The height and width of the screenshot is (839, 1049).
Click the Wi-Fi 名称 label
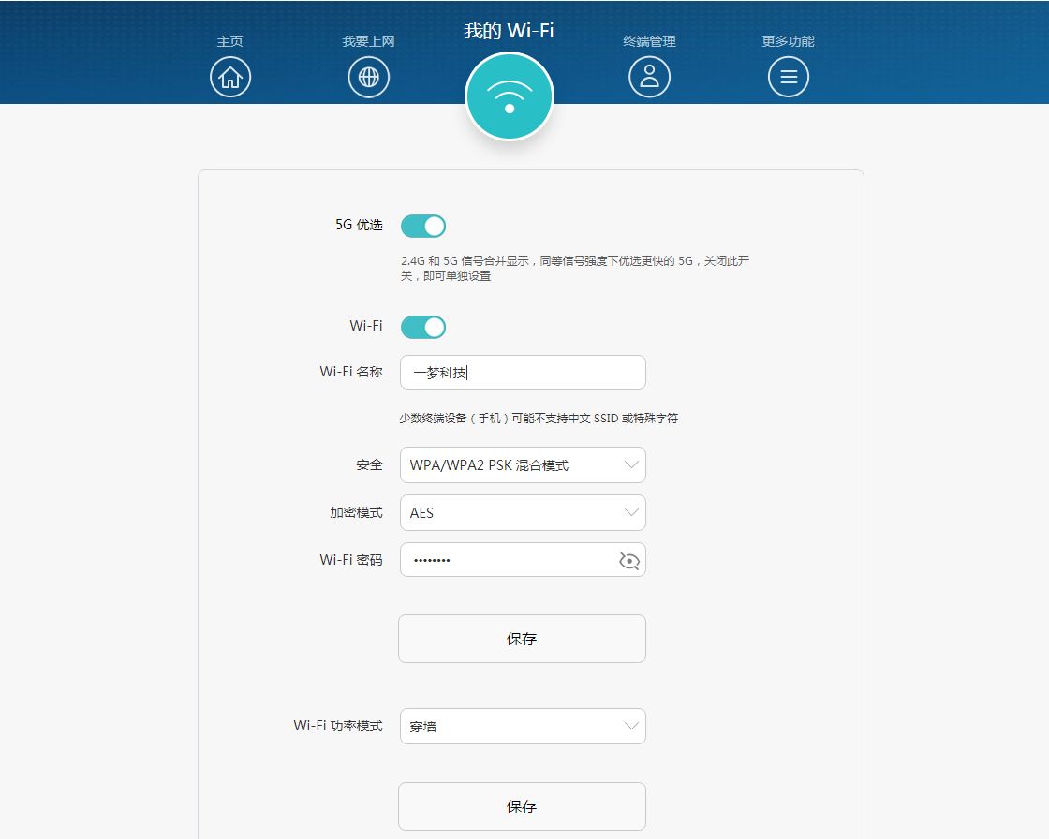351,372
